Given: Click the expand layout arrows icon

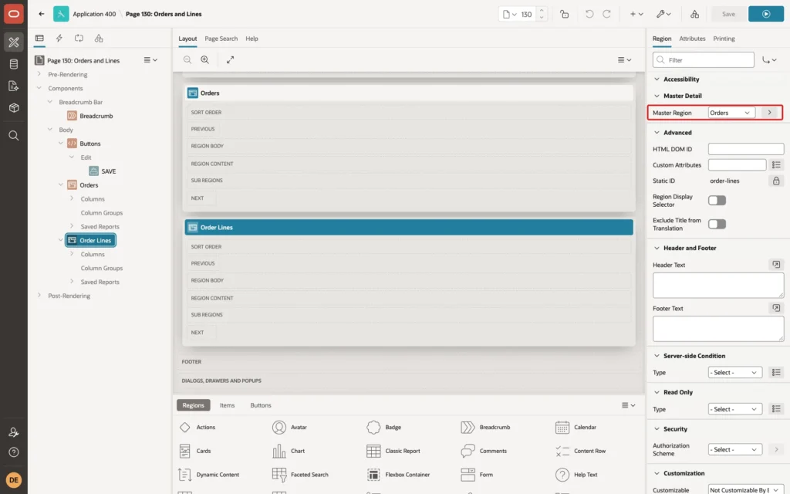Looking at the screenshot, I should (x=230, y=59).
